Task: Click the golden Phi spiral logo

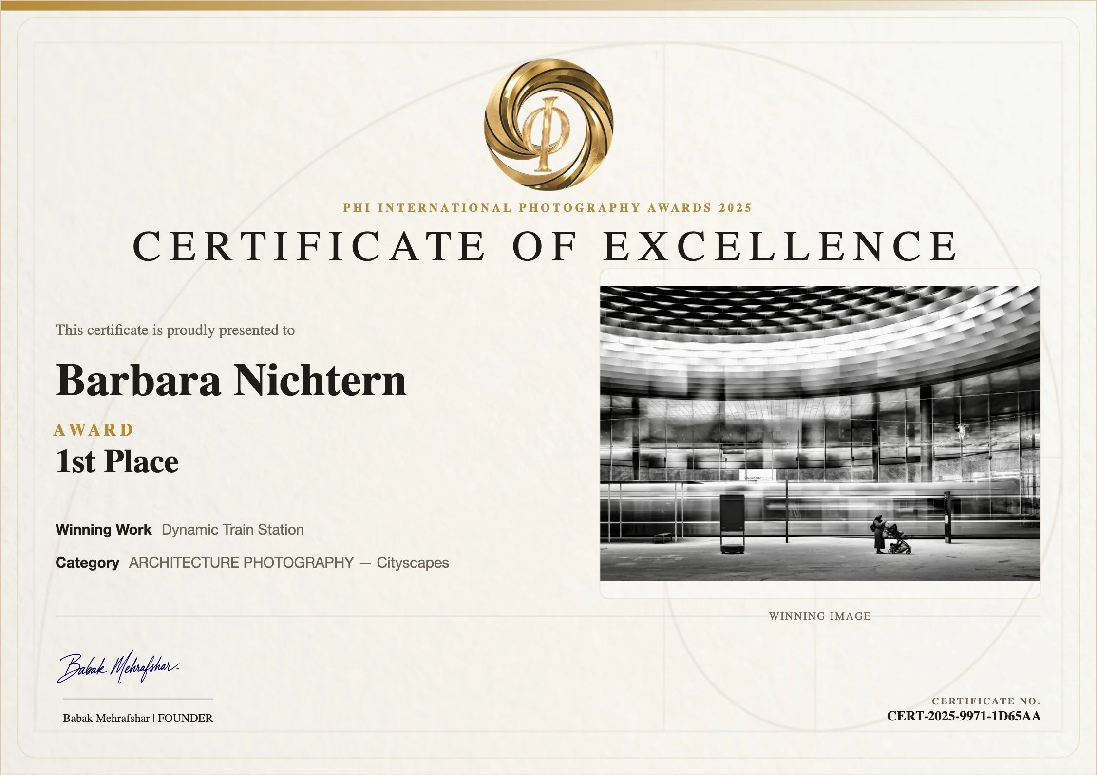Action: 548,125
